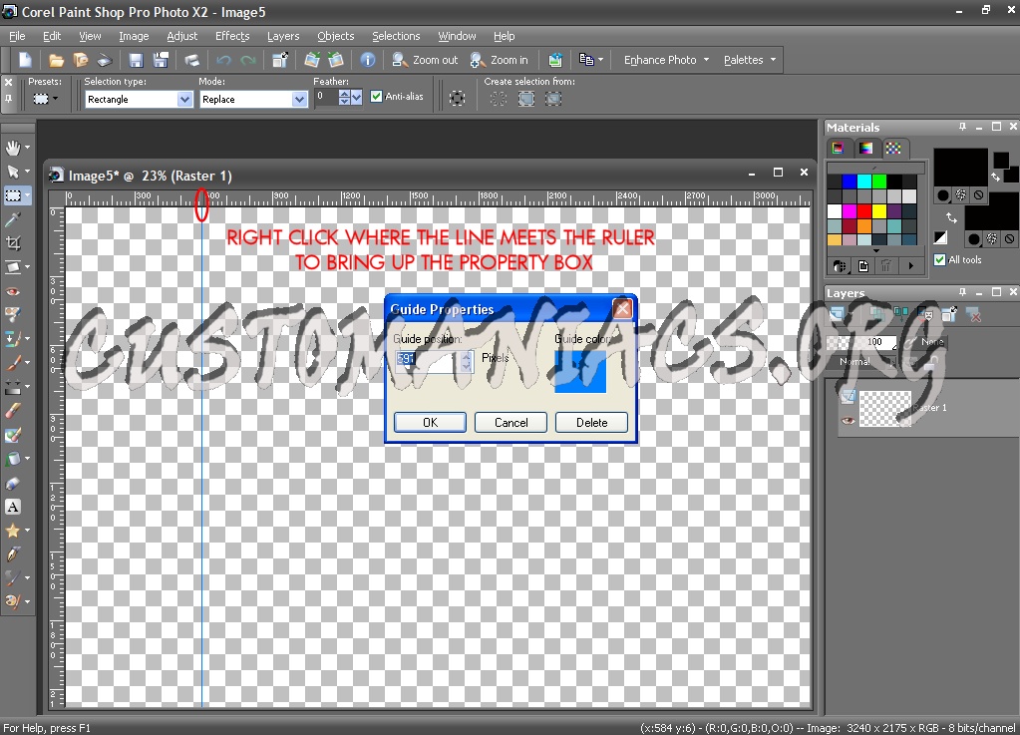Open the File menu

click(17, 36)
